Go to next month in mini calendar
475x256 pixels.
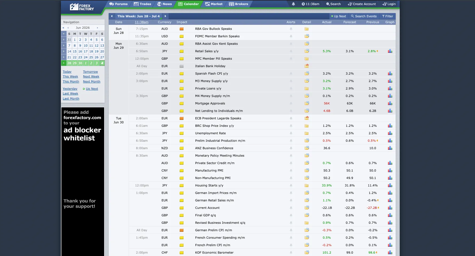(97, 28)
